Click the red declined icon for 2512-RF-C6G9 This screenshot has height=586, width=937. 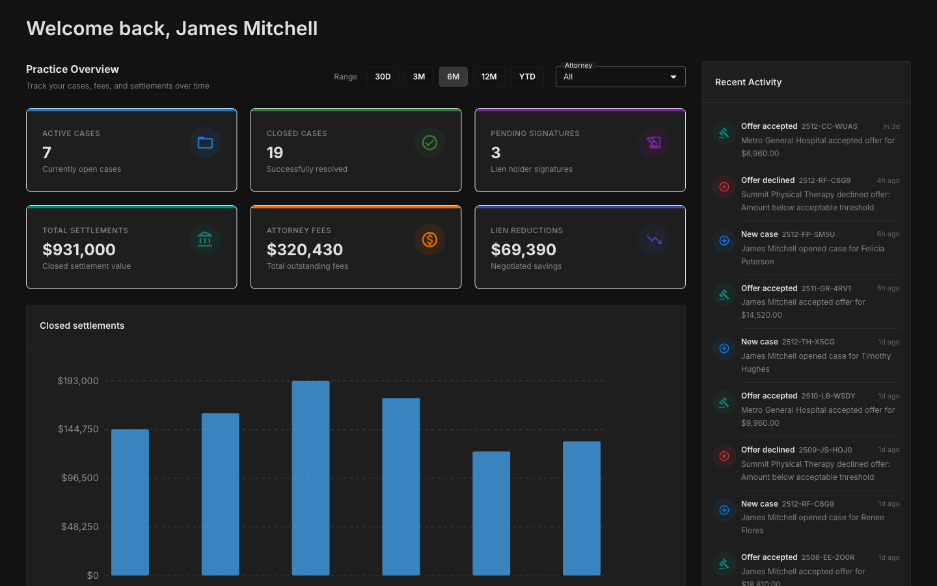[724, 187]
